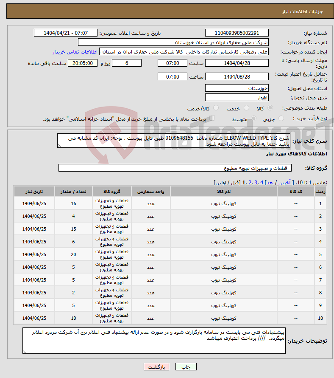
Task: Click the remaining days field showing 6
Action: (x=127, y=63)
